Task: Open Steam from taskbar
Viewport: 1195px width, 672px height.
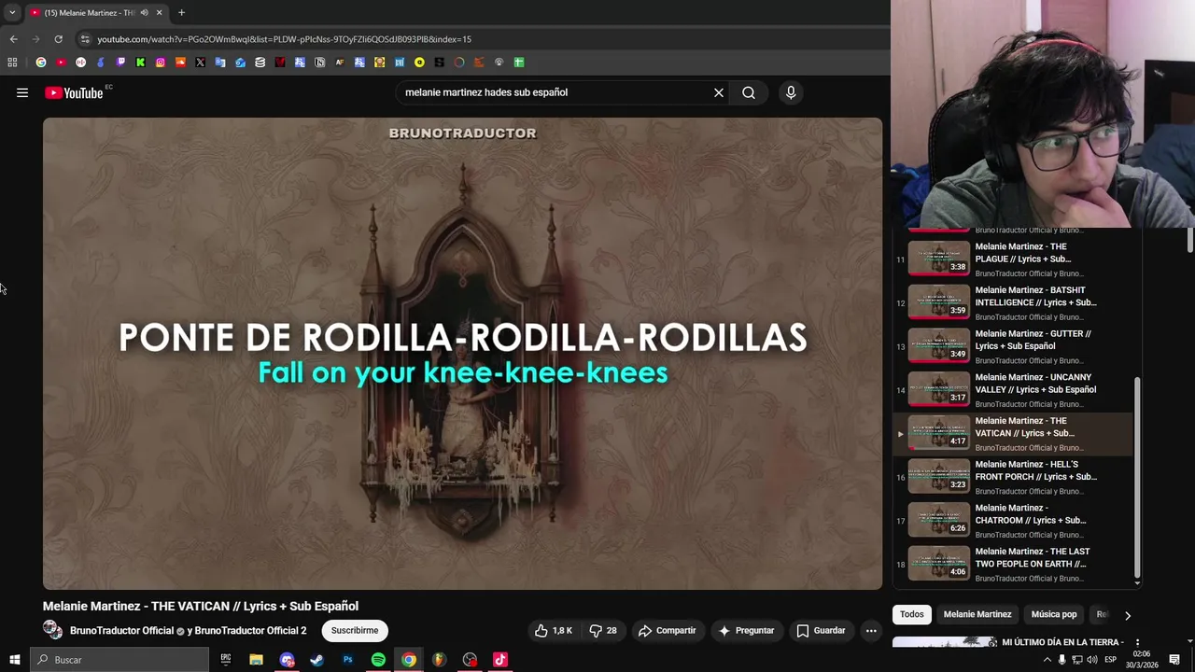Action: click(316, 660)
